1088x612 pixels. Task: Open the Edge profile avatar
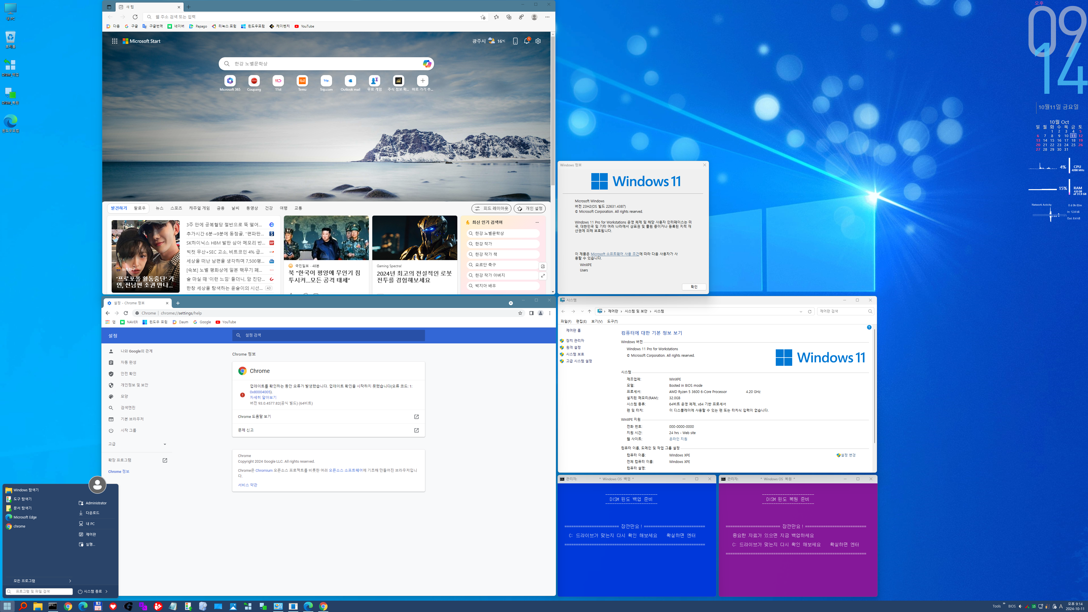point(534,17)
